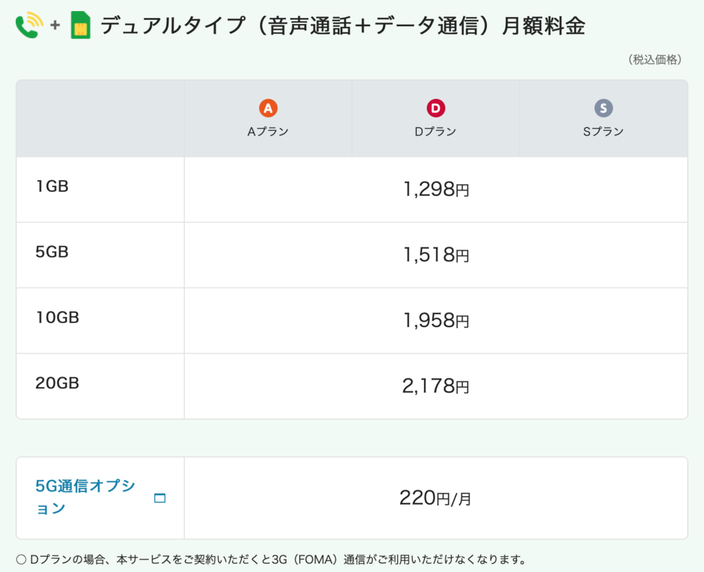Click the green SIM card icon

81,25
